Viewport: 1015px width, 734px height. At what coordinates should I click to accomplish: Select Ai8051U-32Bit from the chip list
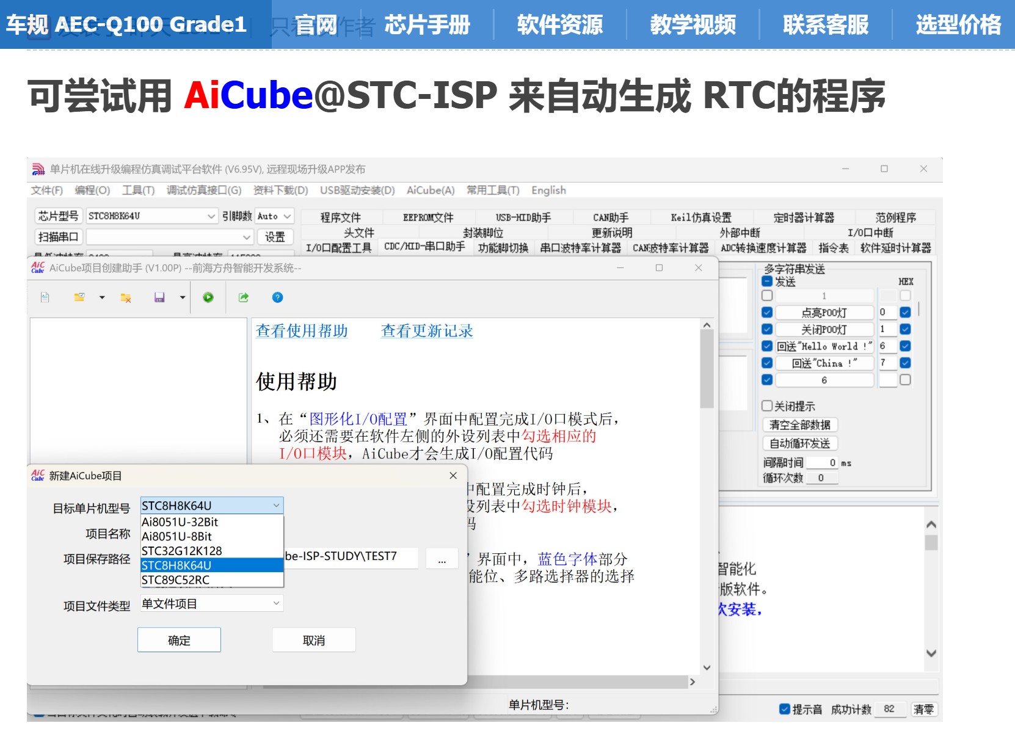212,521
